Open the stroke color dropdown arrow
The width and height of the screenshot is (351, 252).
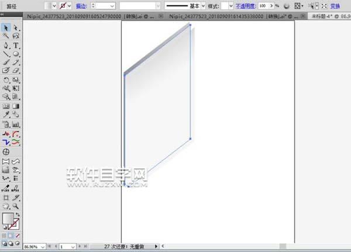point(70,6)
